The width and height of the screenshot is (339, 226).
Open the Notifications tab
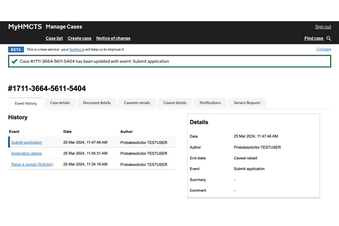(210, 103)
